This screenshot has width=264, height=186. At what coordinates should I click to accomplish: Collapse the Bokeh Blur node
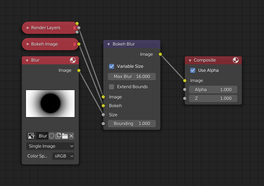109,44
